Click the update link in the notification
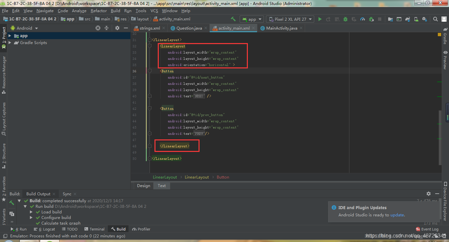The width and height of the screenshot is (449, 242). click(x=397, y=215)
